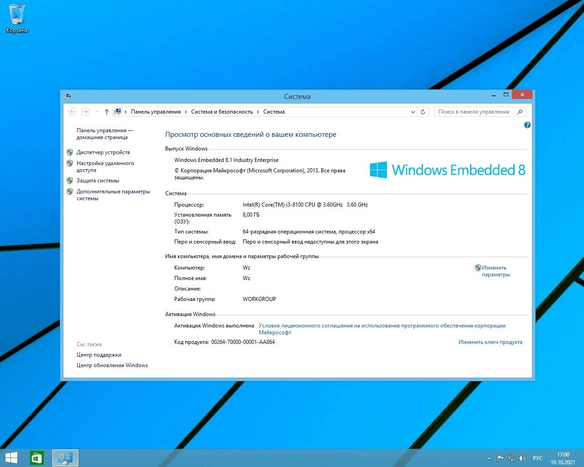The image size is (584, 467).
Task: Switch input language via РУС indicator
Action: pyautogui.click(x=538, y=458)
